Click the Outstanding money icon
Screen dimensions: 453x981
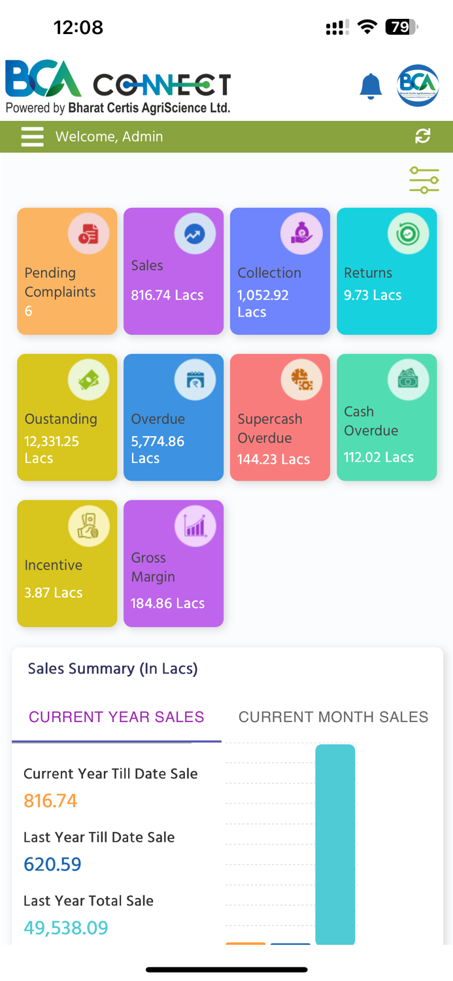pos(88,379)
